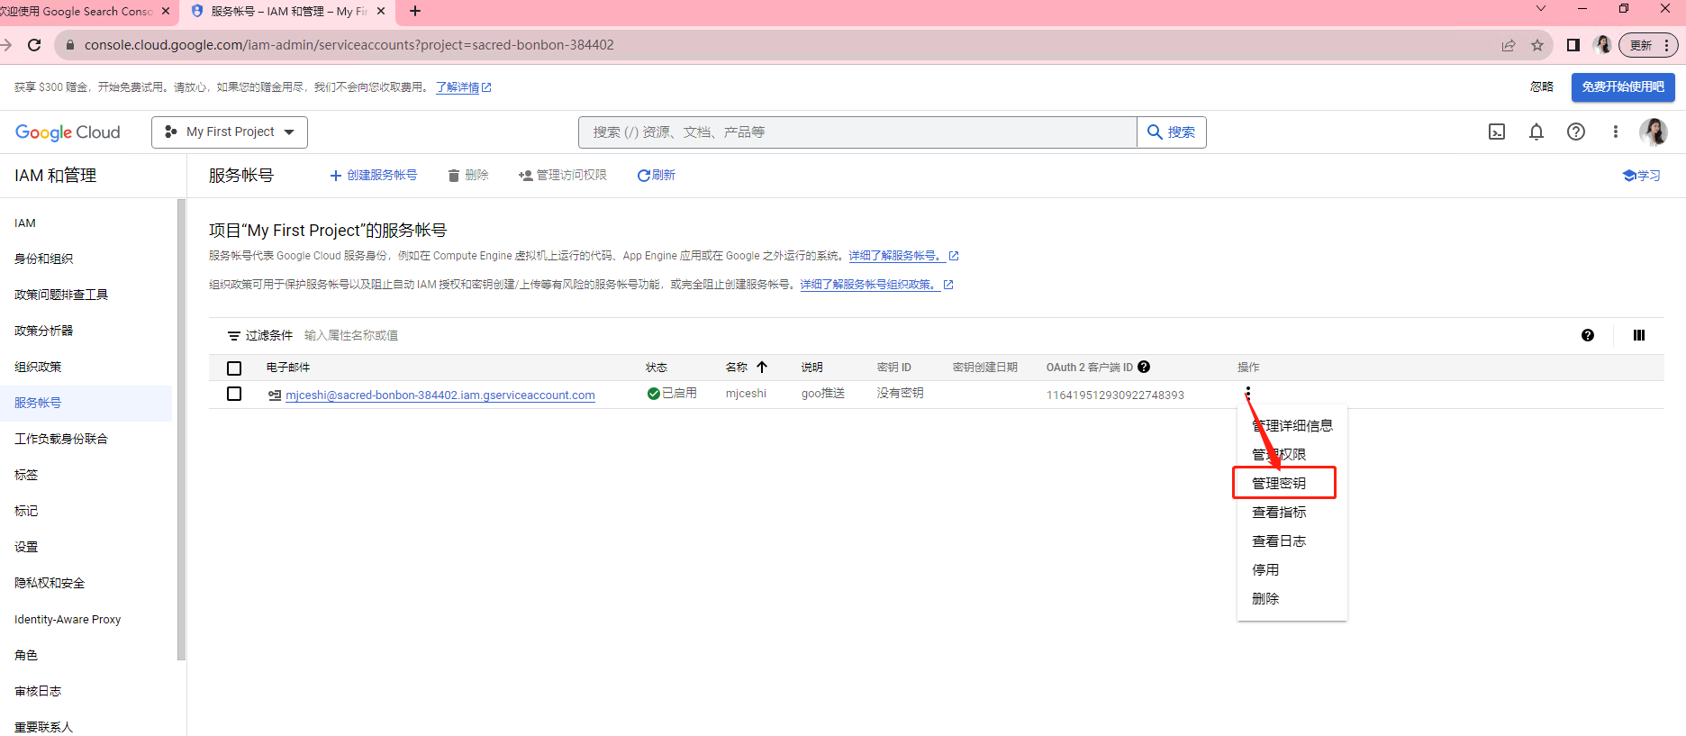
Task: Open Cloud Shell terminal icon
Action: point(1497,132)
